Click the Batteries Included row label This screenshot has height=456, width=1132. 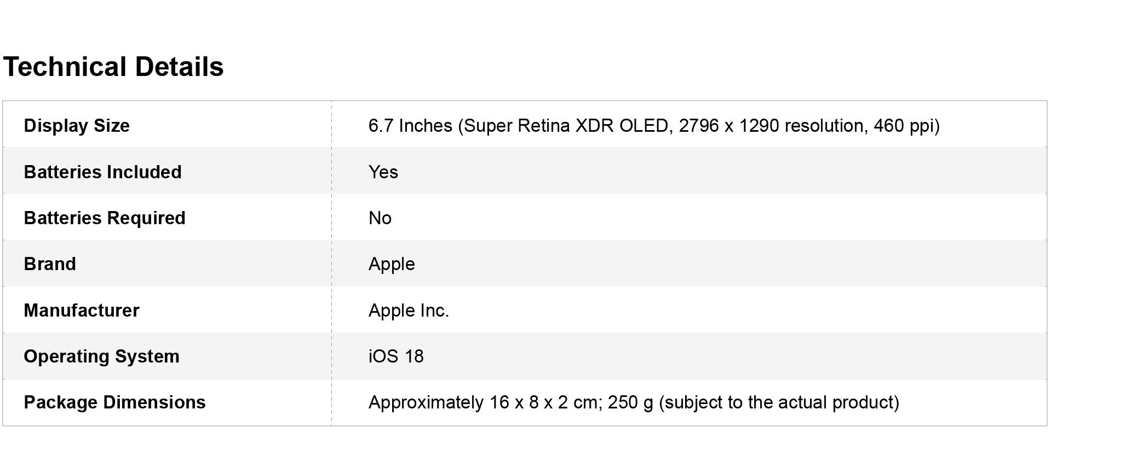[x=102, y=172]
